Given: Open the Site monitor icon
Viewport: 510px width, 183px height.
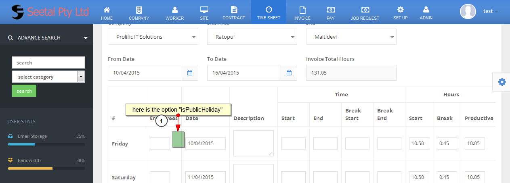Looking at the screenshot, I should pos(204,10).
